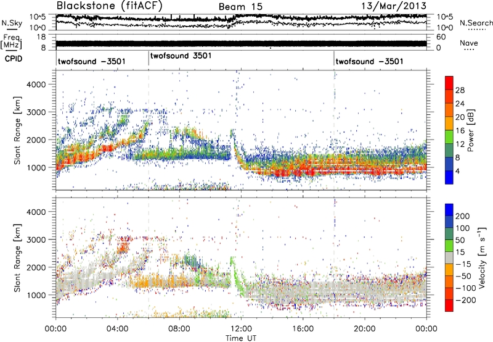
Task: Click the 'N.Sky' axis label
Action: [12, 23]
